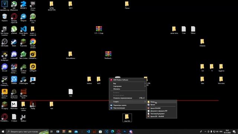
Task: Switch the ENG input language indicator
Action: pos(221,131)
